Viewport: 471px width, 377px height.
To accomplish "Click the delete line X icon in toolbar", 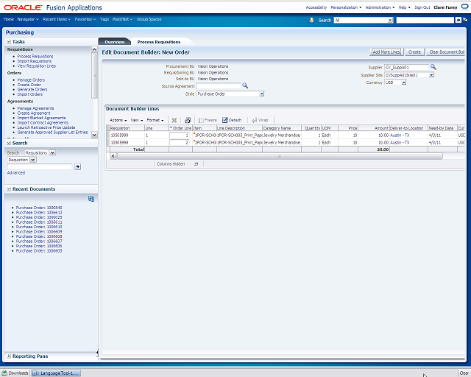I will 174,120.
